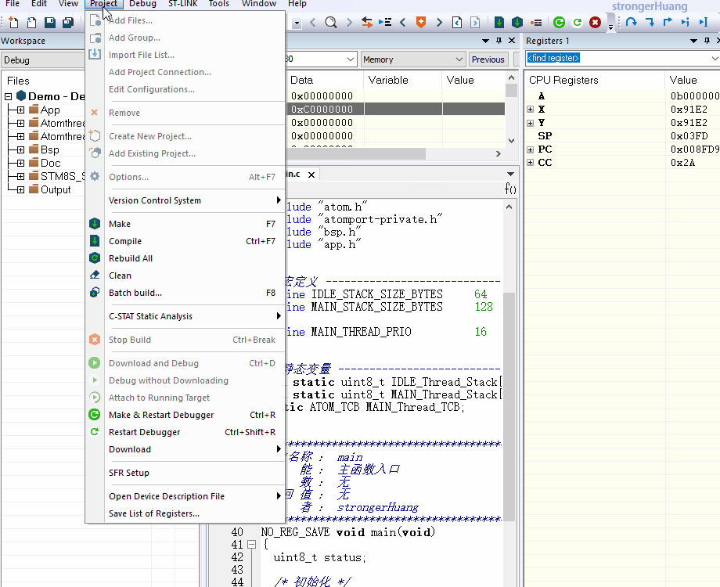This screenshot has height=587, width=720.
Task: Click the Stop Debugging red X icon
Action: [x=596, y=23]
